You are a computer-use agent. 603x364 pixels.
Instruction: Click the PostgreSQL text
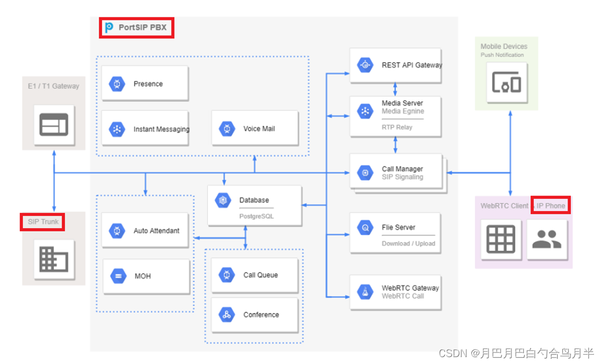pos(257,216)
